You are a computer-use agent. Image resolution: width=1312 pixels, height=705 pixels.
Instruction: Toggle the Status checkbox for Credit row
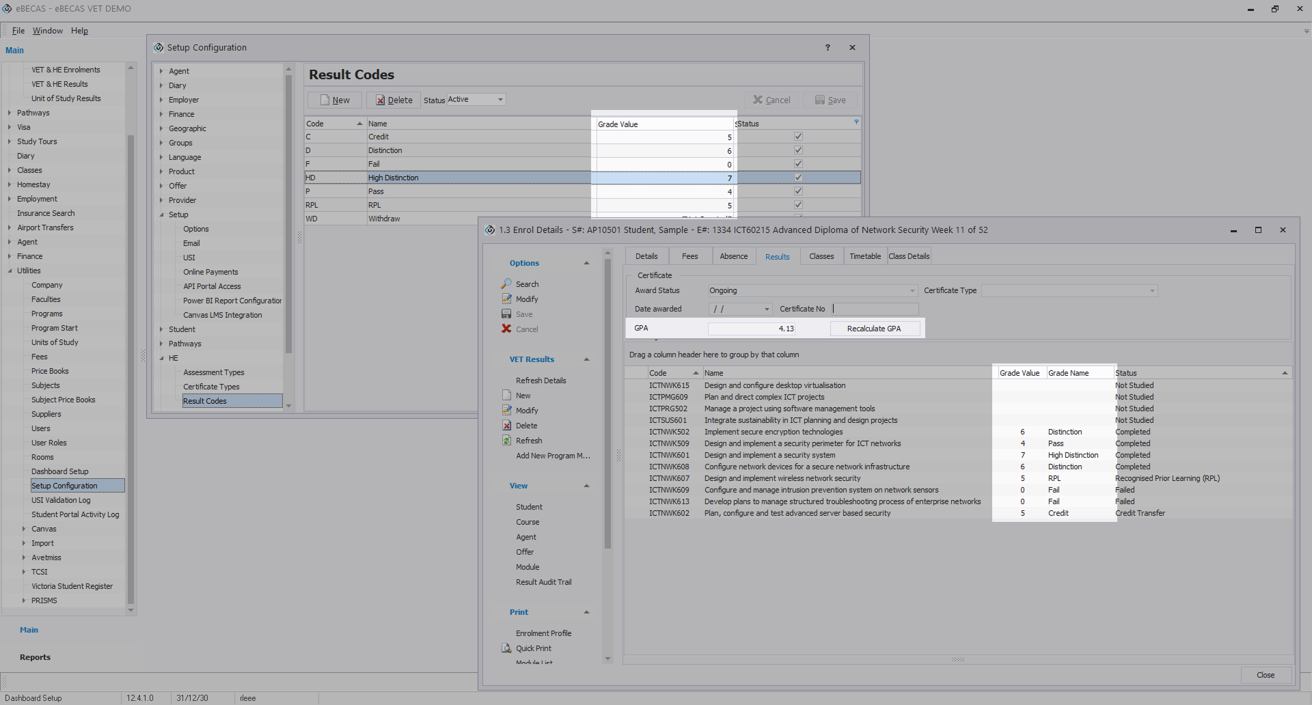tap(797, 137)
